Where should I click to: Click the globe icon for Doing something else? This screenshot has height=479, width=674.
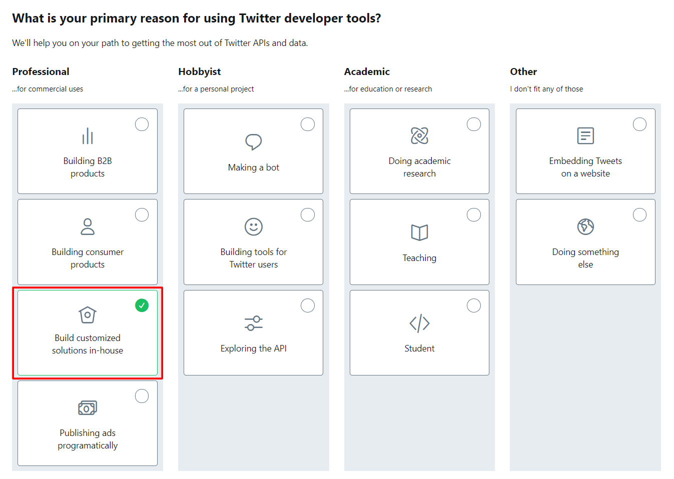click(x=585, y=226)
